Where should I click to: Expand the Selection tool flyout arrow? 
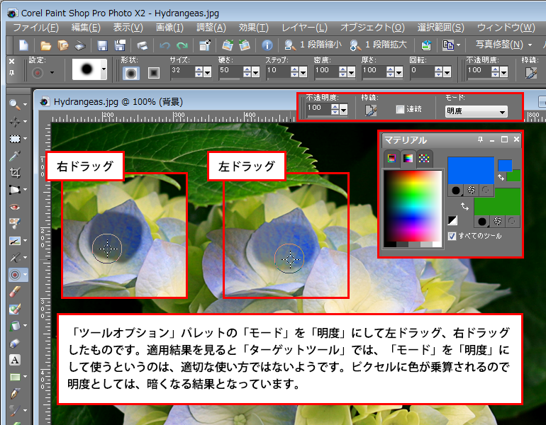(25, 139)
